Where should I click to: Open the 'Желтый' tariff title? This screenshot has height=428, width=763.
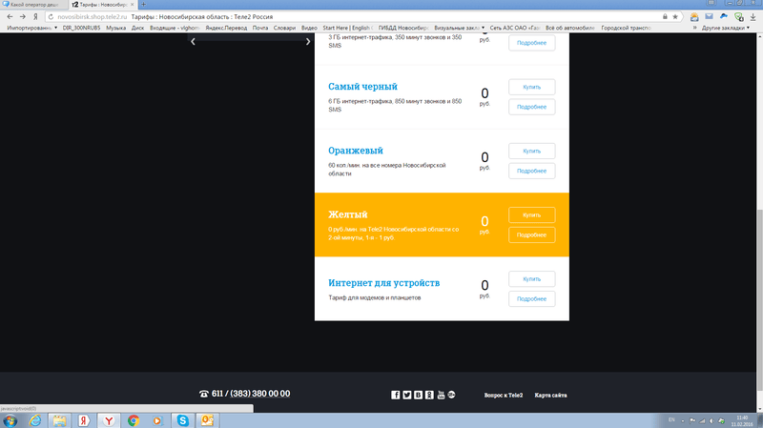[348, 214]
